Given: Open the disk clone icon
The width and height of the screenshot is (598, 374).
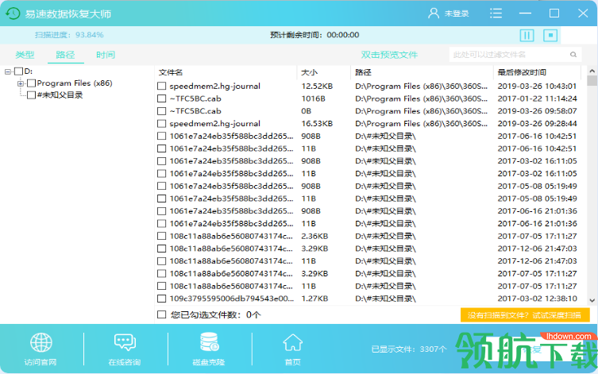Looking at the screenshot, I should click(x=209, y=342).
